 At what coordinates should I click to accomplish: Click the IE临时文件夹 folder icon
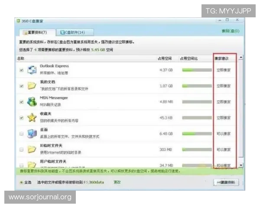pos(32,149)
